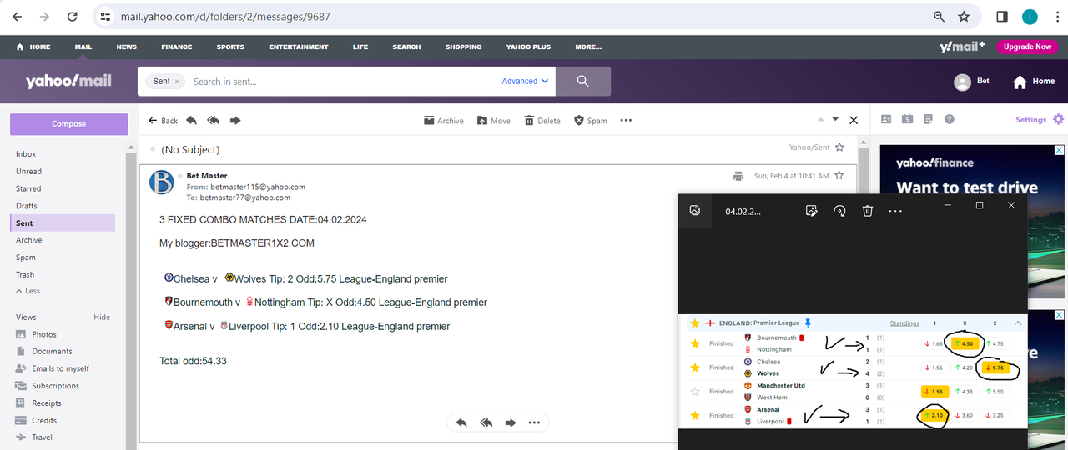This screenshot has height=450, width=1068.
Task: Open SPORTS in the Yahoo navigation bar
Action: [x=230, y=47]
